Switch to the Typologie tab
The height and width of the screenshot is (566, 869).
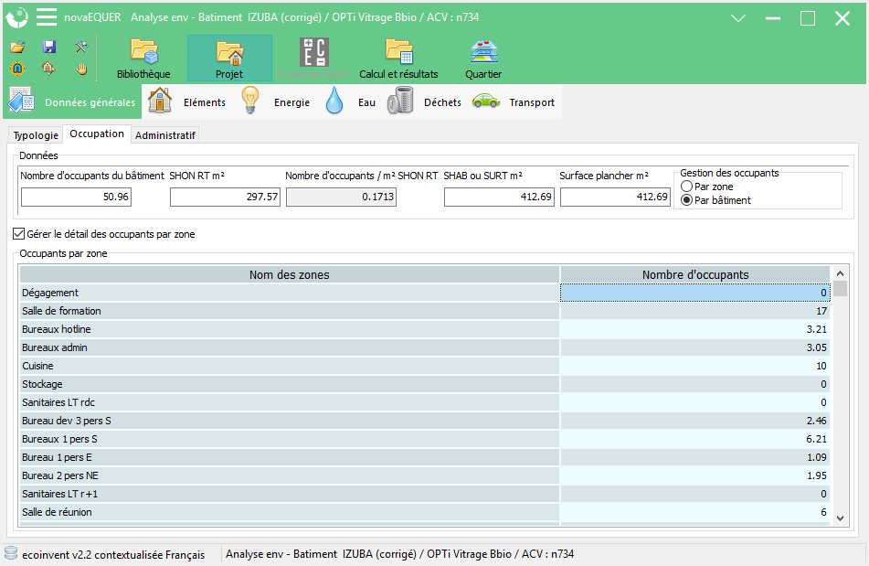(36, 135)
